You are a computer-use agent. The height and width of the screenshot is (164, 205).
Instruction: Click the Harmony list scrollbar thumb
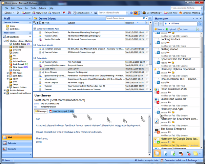click(x=201, y=52)
